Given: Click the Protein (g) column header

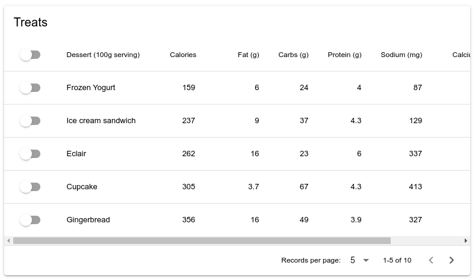Looking at the screenshot, I should coord(344,55).
